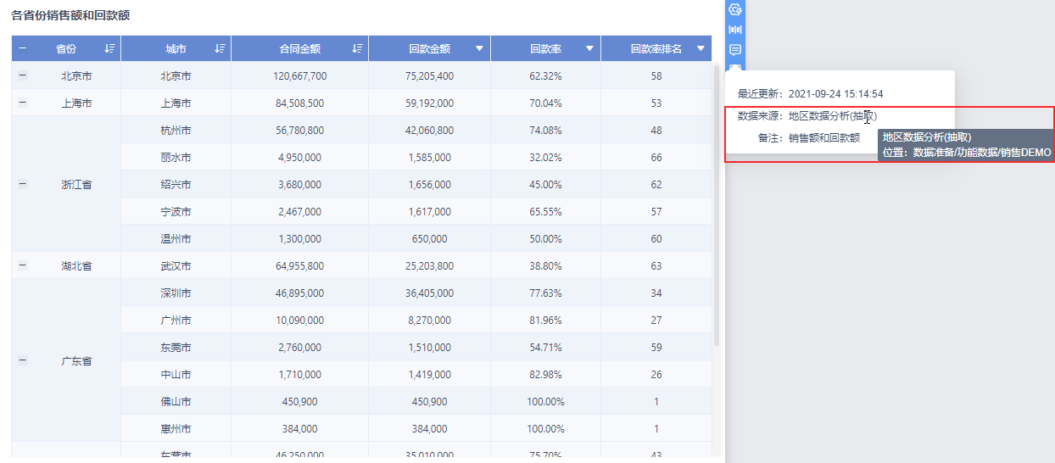Click repayment rate 81.96%
The width and height of the screenshot is (1055, 463).
[x=545, y=320]
